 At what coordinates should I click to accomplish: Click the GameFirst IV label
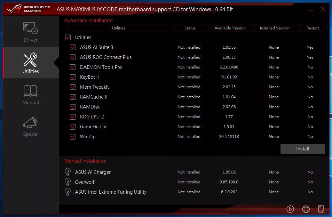[93, 127]
